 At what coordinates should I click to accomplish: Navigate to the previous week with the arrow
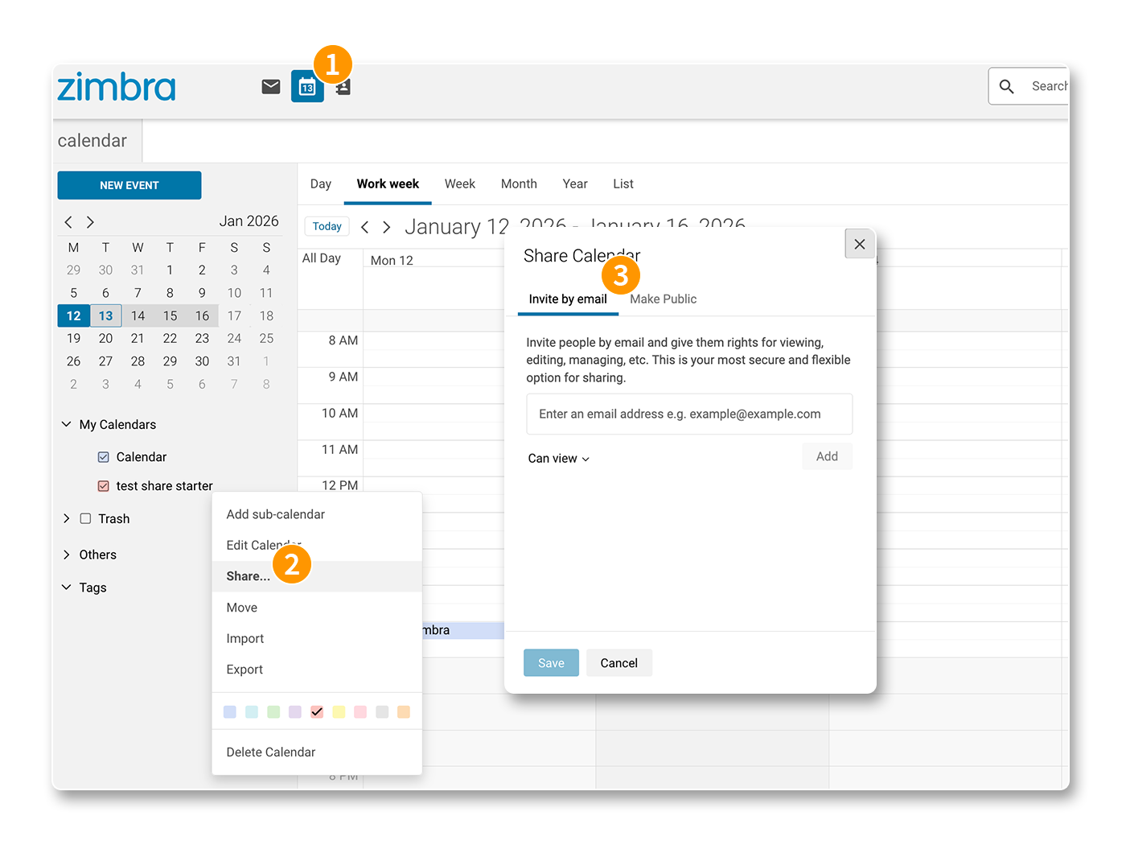pyautogui.click(x=364, y=227)
